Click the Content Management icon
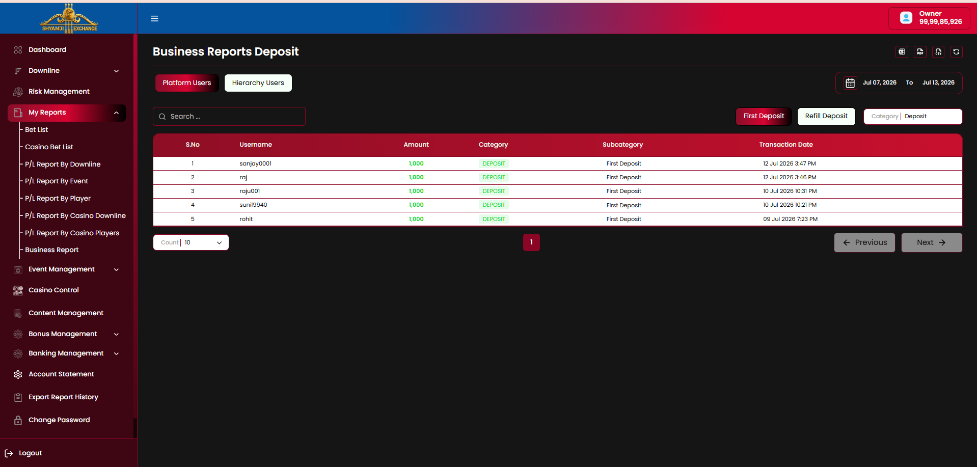977x467 pixels. [x=18, y=313]
